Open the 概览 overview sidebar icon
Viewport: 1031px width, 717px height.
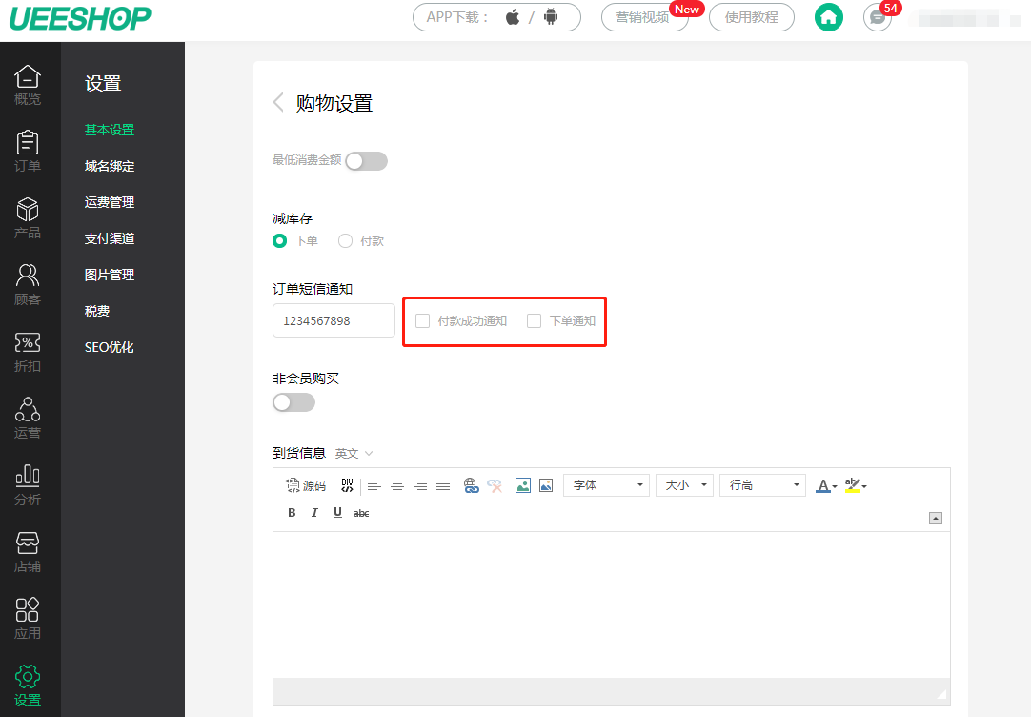[28, 85]
